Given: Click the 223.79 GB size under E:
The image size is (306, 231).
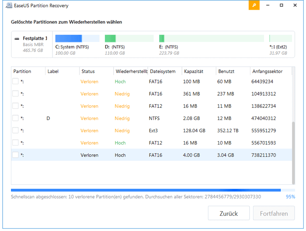Looking at the screenshot, I should coord(169,53).
